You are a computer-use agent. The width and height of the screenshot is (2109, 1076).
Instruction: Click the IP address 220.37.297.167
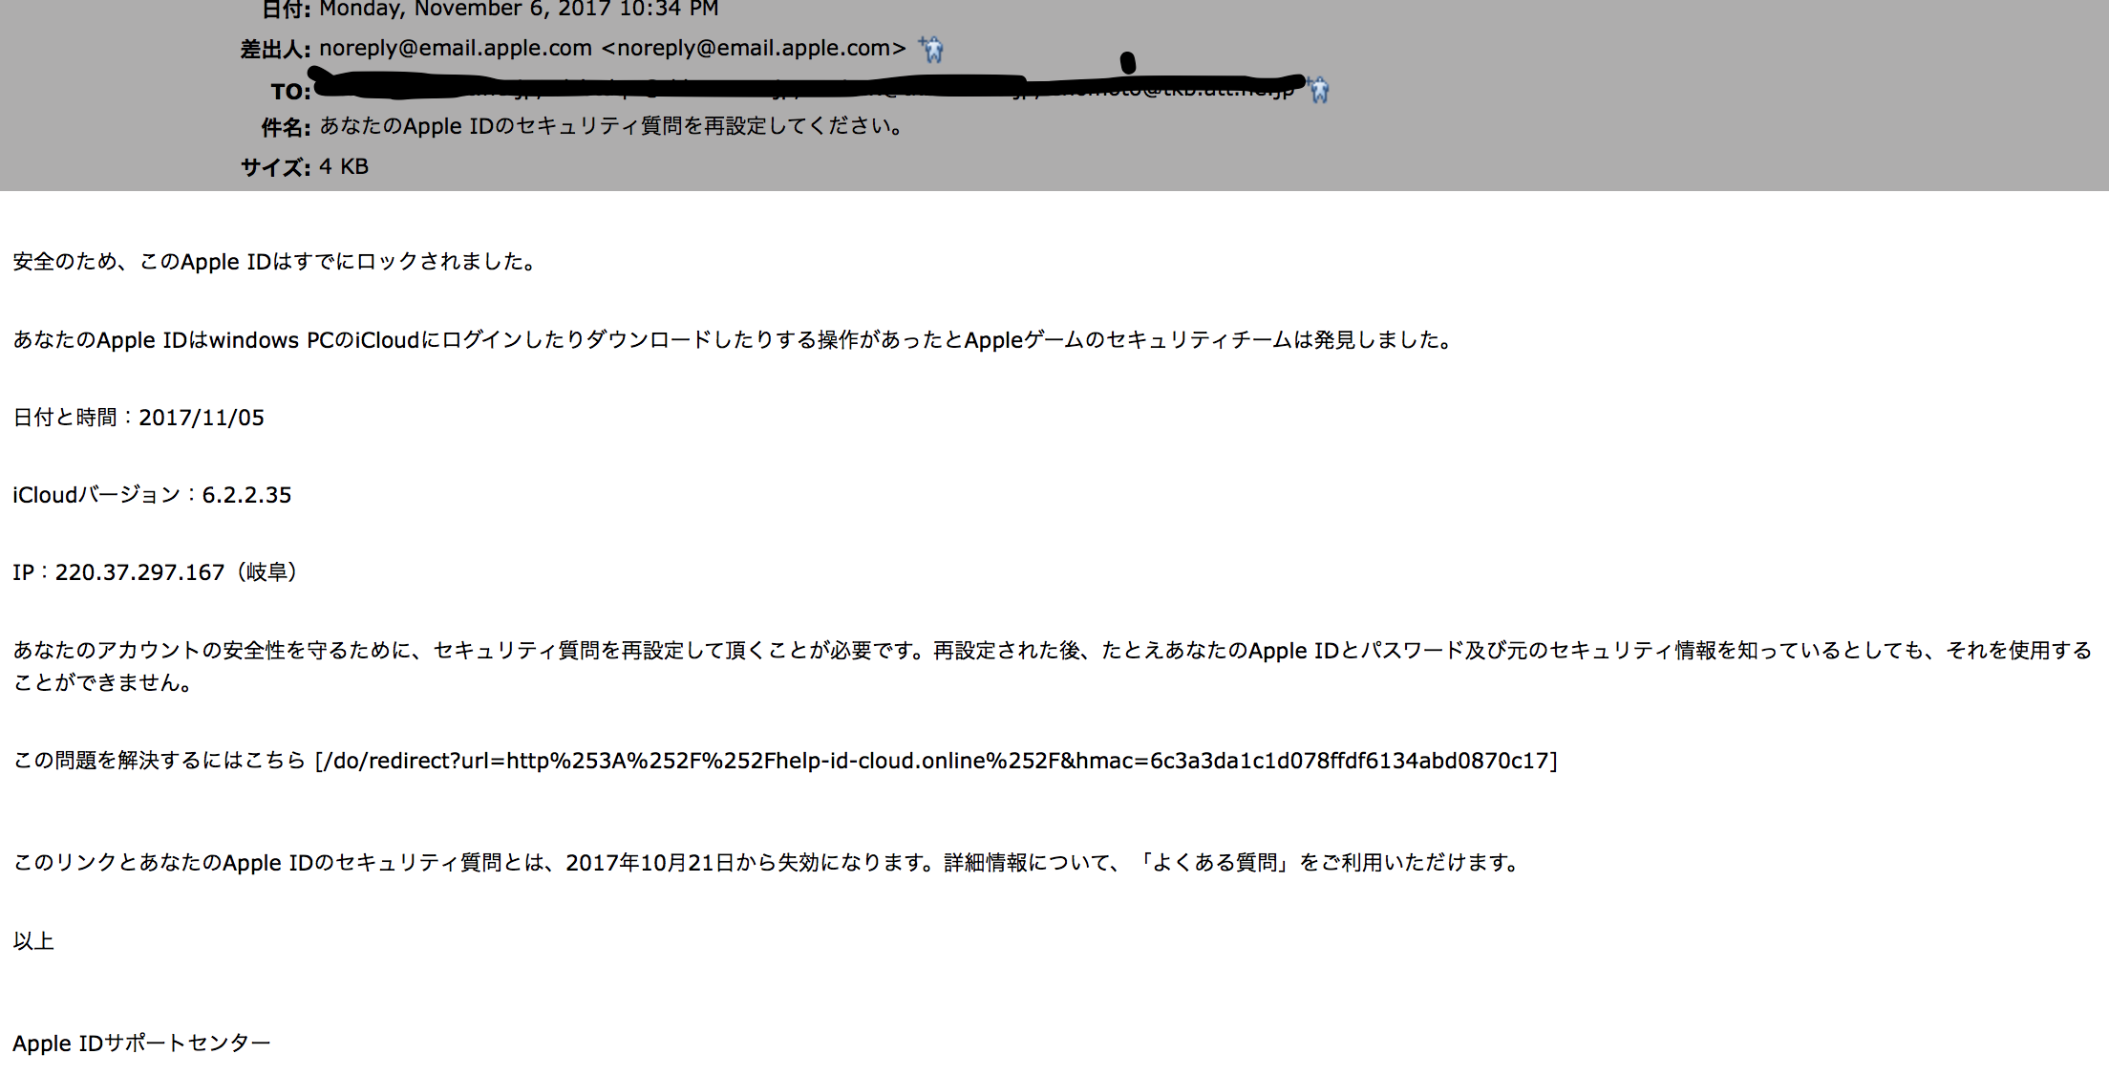coord(139,572)
